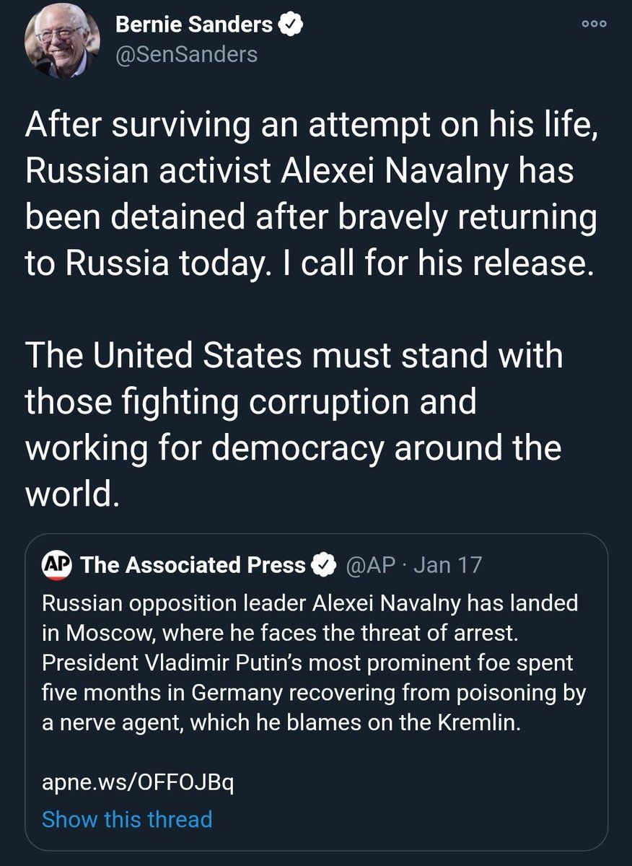The width and height of the screenshot is (632, 866).
Task: Open the quoted AP tweet body text
Action: [x=314, y=662]
